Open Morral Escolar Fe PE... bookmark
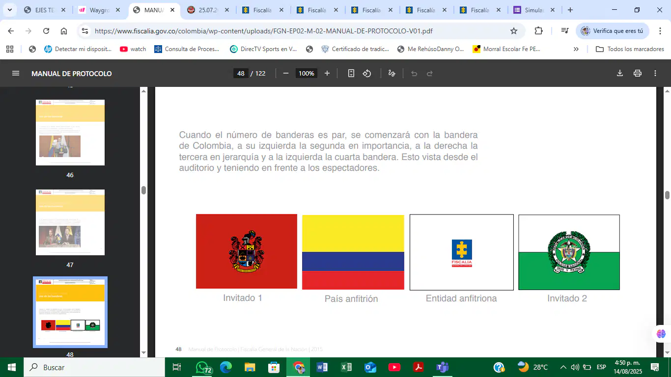The height and width of the screenshot is (377, 671). point(506,49)
